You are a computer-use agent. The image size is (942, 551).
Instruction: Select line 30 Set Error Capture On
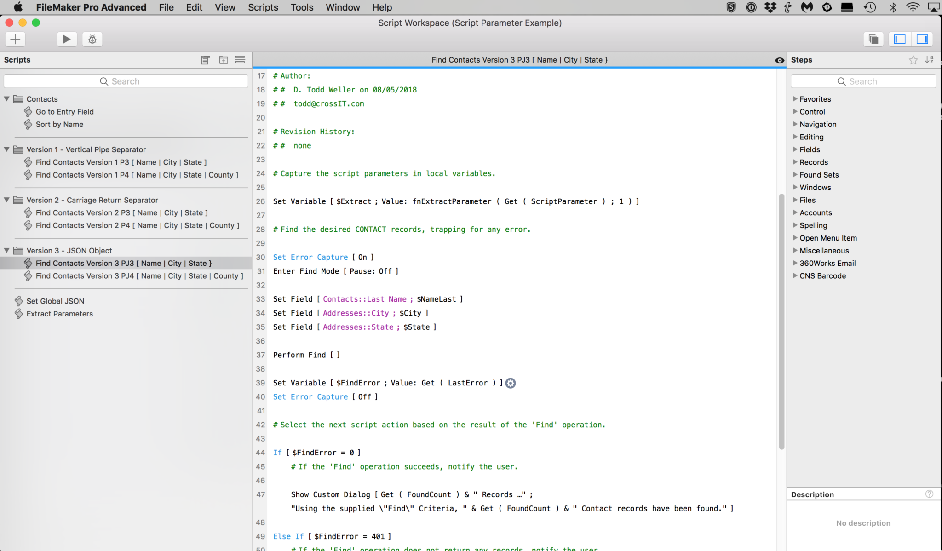(x=323, y=258)
